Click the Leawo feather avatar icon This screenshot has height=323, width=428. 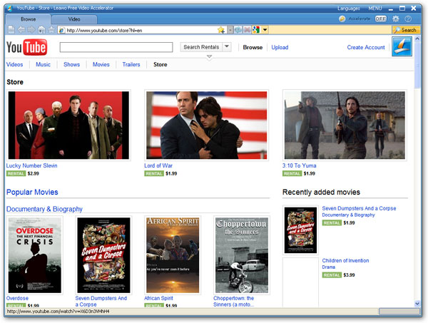coord(402,46)
